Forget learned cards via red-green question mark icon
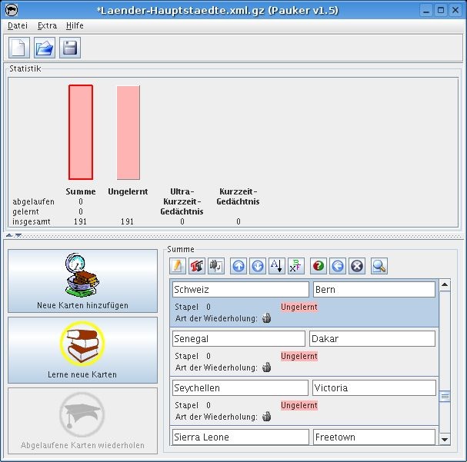This screenshot has height=462, width=467. 319,266
